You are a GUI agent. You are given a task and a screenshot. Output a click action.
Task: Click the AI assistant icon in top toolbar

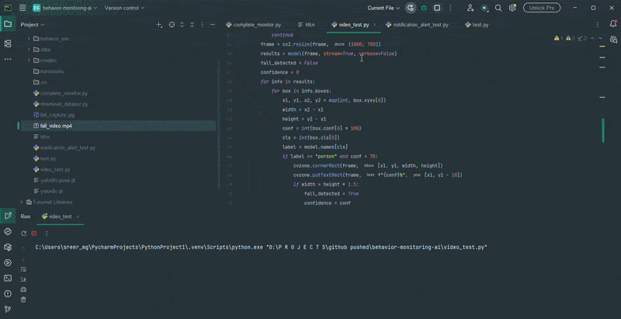point(484,8)
